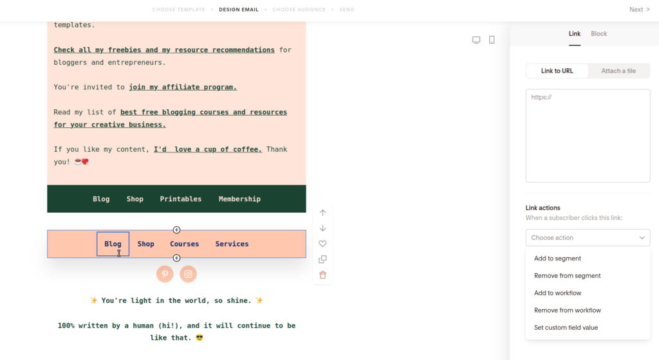This screenshot has height=360, width=659.
Task: Go to Choose Template step
Action: 179,9
